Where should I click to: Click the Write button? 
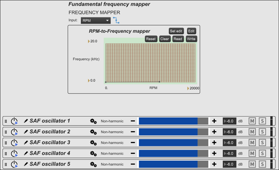coord(191,39)
